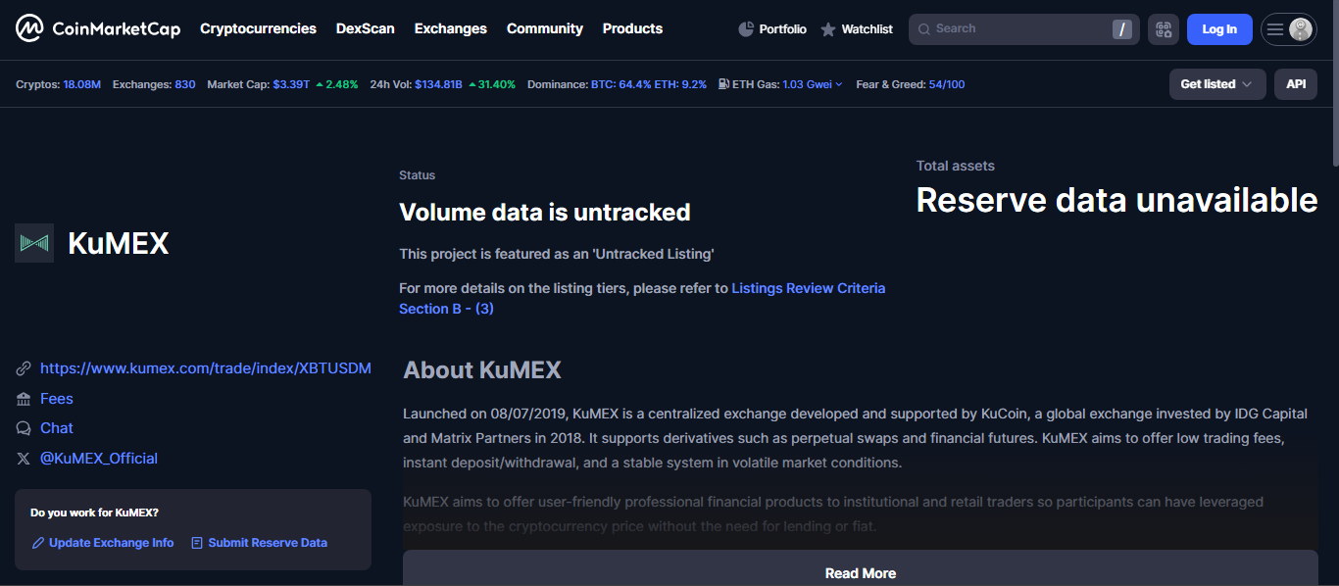Image resolution: width=1339 pixels, height=586 pixels.
Task: Open the CoinMarketCap home logo
Action: [98, 28]
